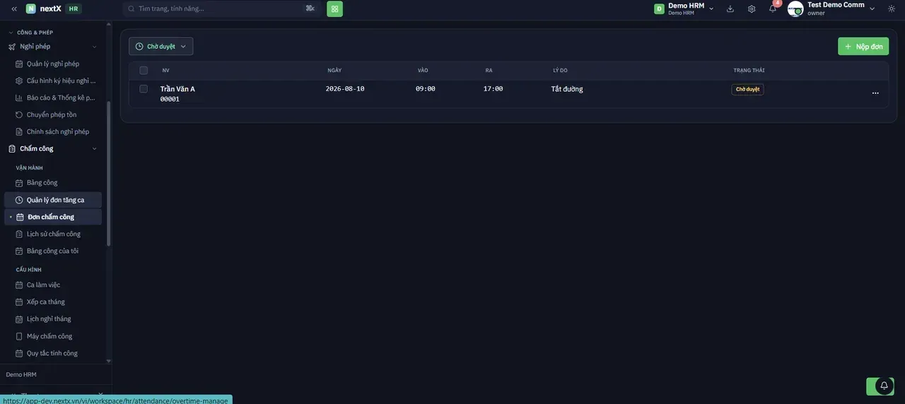Open Chuyển phép tồn page
This screenshot has width=905, height=404.
click(x=53, y=114)
